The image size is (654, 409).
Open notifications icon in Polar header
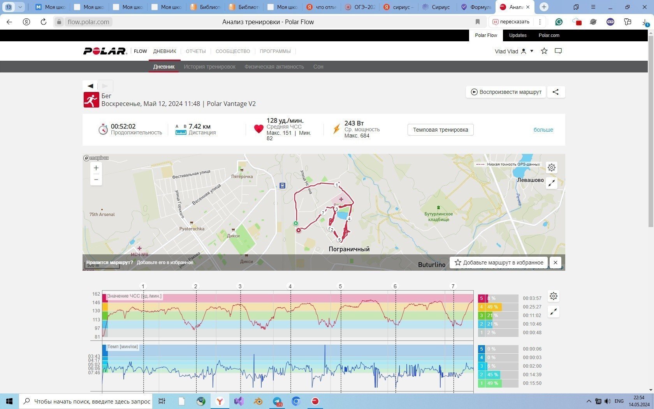558,51
